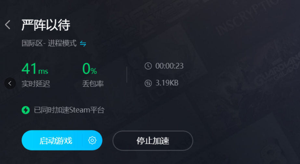The height and width of the screenshot is (164, 300).
Task: Click the green lightning bolt icon
Action: (26, 110)
